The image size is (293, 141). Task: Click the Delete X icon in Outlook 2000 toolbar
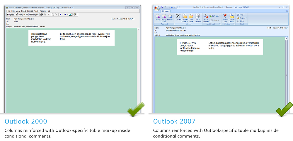(x=56, y=15)
